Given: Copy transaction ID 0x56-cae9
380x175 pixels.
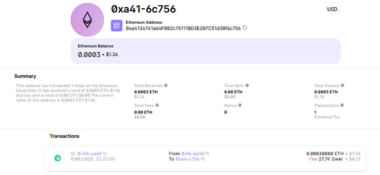Looking at the screenshot, I should point(105,154).
